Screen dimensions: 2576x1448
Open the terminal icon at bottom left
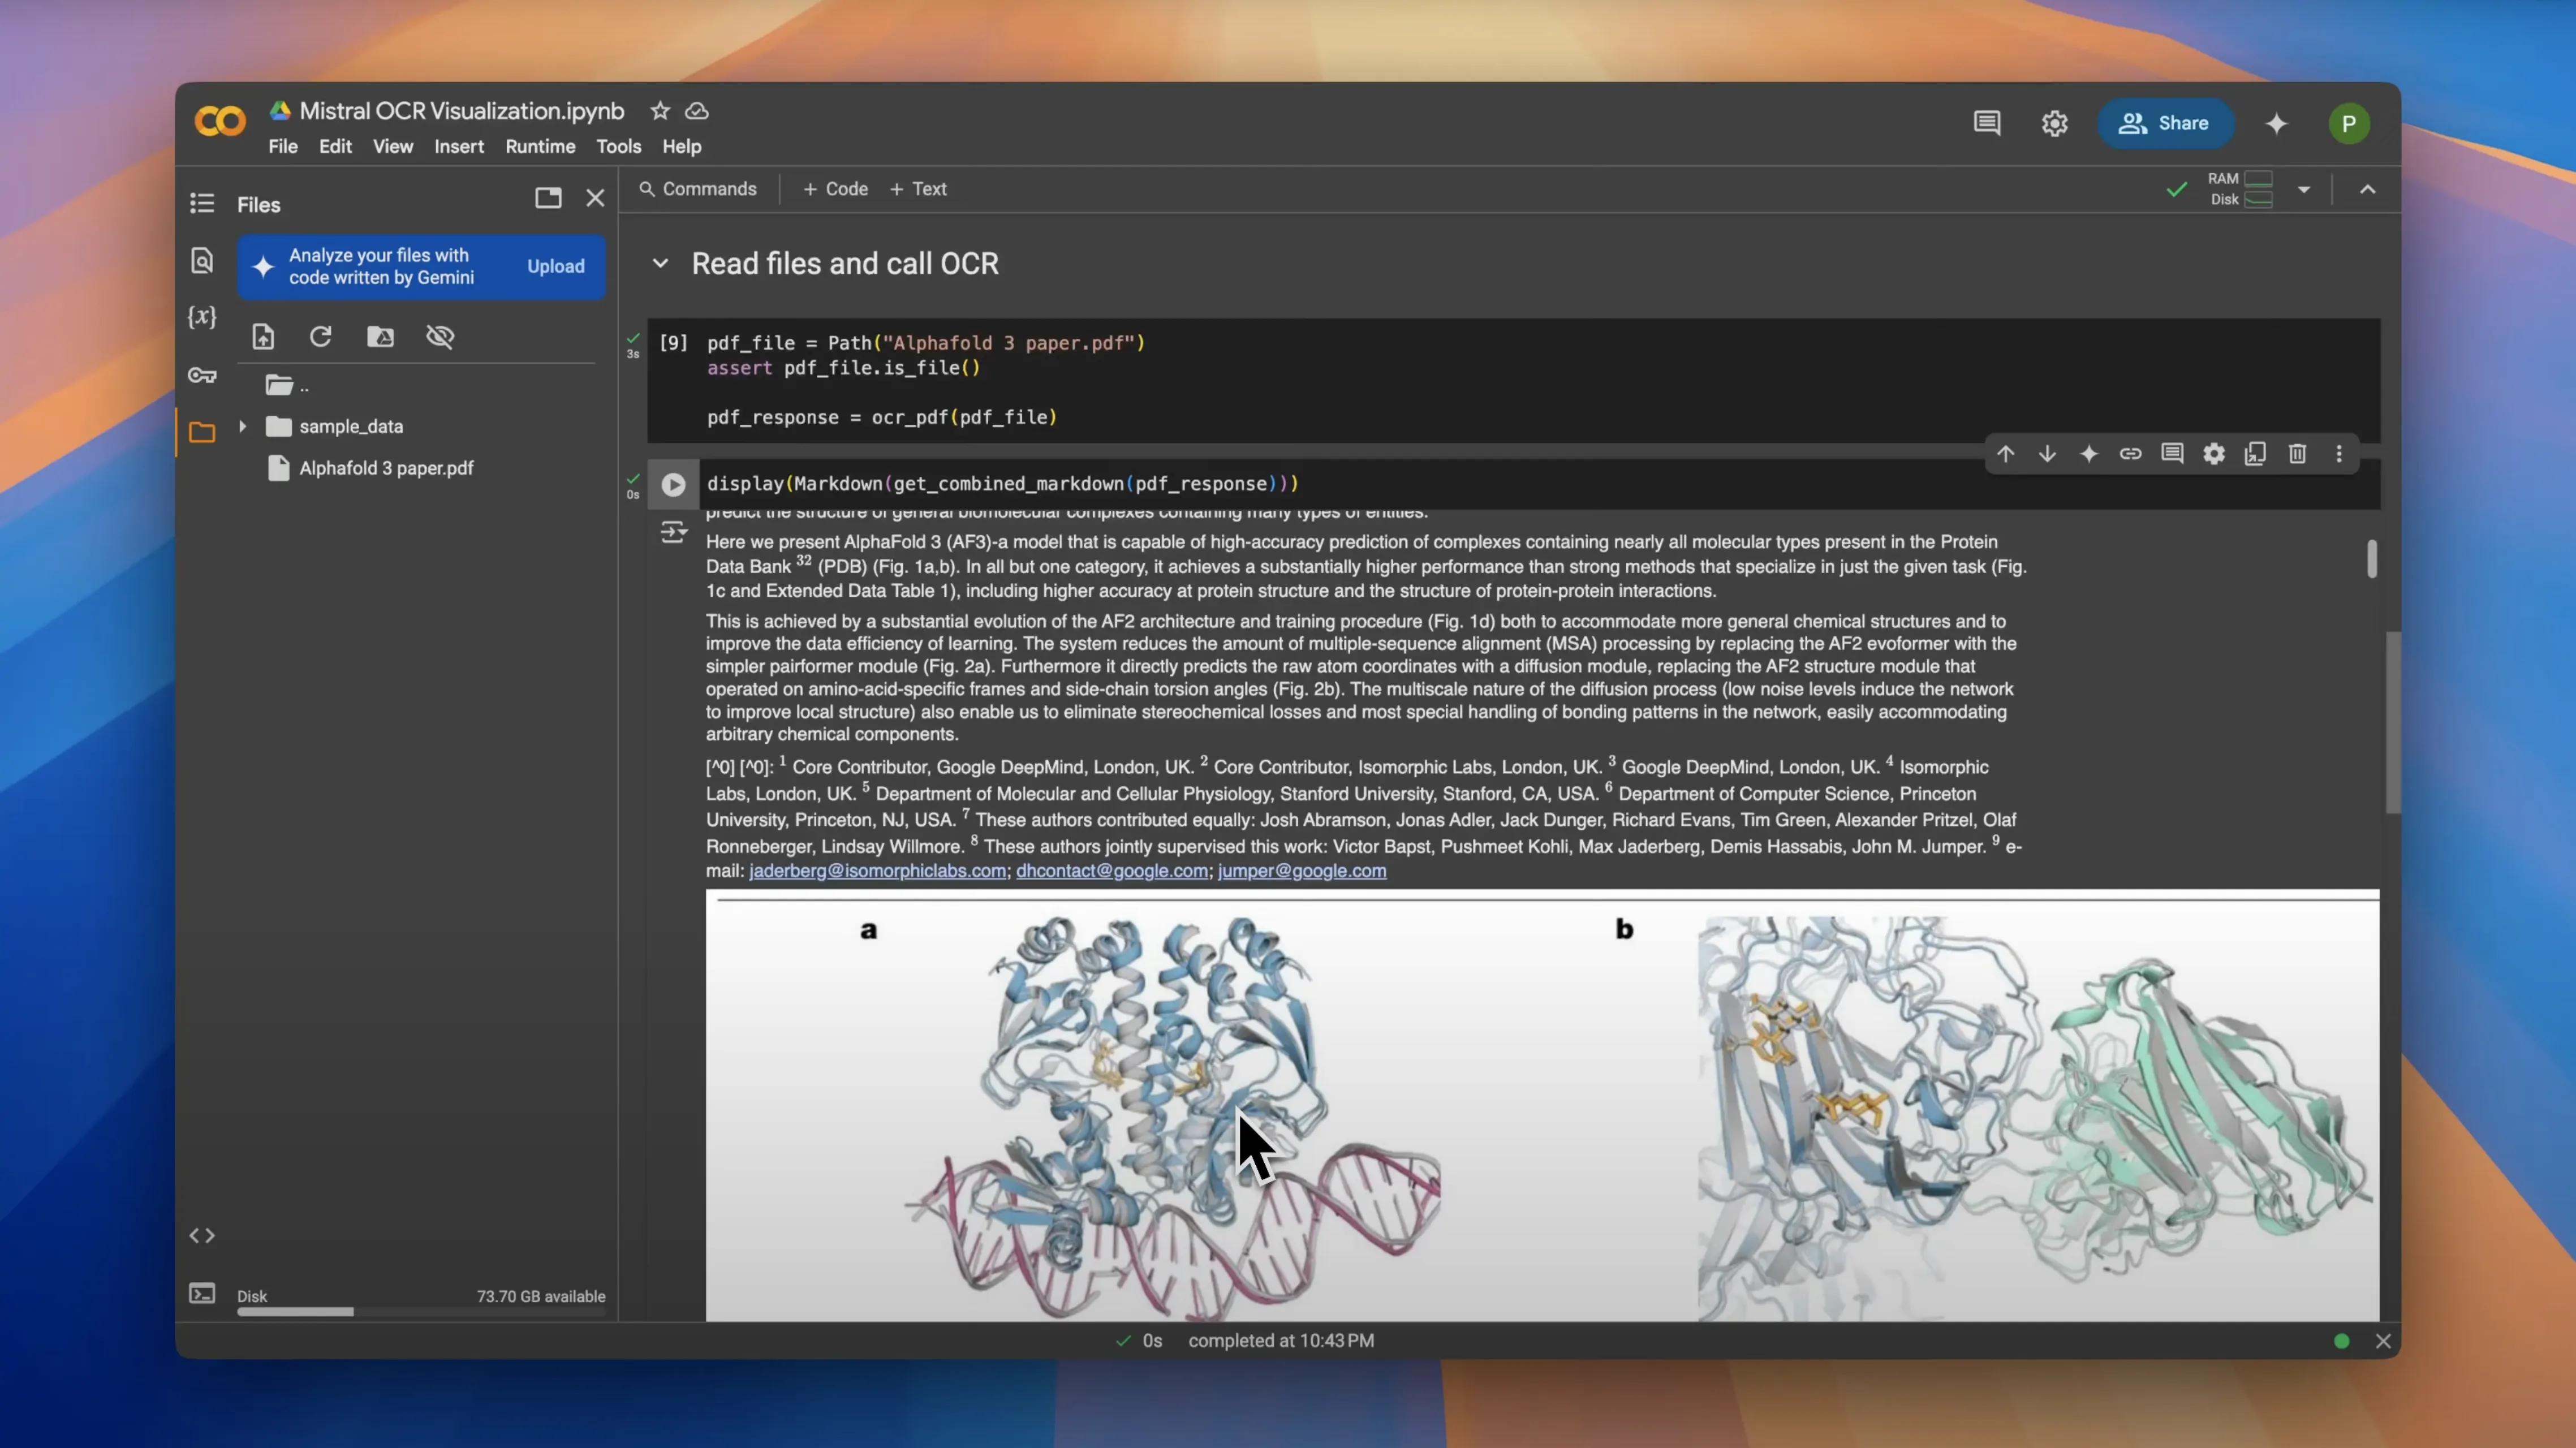(x=202, y=1294)
